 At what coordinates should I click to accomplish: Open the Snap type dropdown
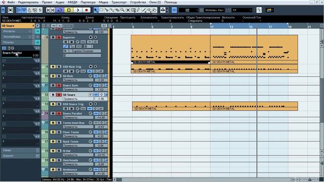coord(188,10)
